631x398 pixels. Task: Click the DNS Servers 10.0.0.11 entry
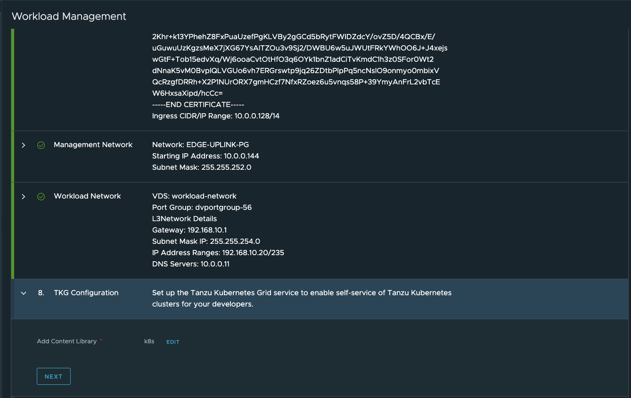coord(190,264)
